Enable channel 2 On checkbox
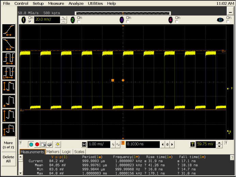This screenshot has height=177, width=236. tap(79, 22)
